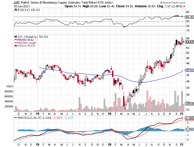Select the black MACD line swatch in the legend

coord(16,118)
